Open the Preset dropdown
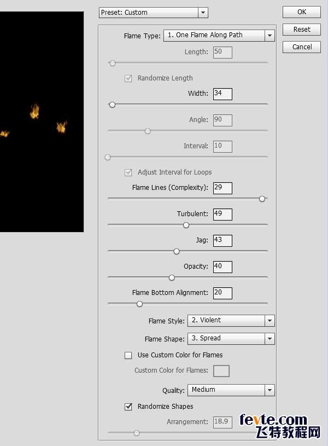This screenshot has width=328, height=446. (x=153, y=12)
